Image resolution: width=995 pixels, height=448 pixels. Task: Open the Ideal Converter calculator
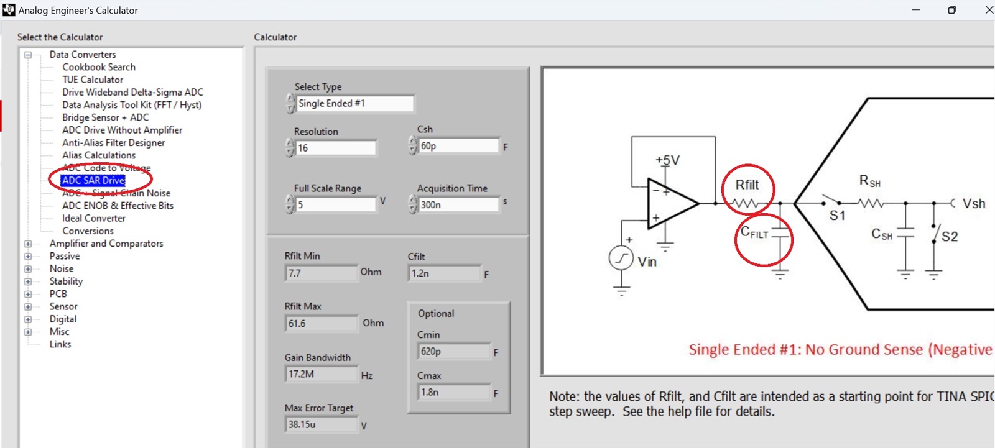(x=94, y=218)
